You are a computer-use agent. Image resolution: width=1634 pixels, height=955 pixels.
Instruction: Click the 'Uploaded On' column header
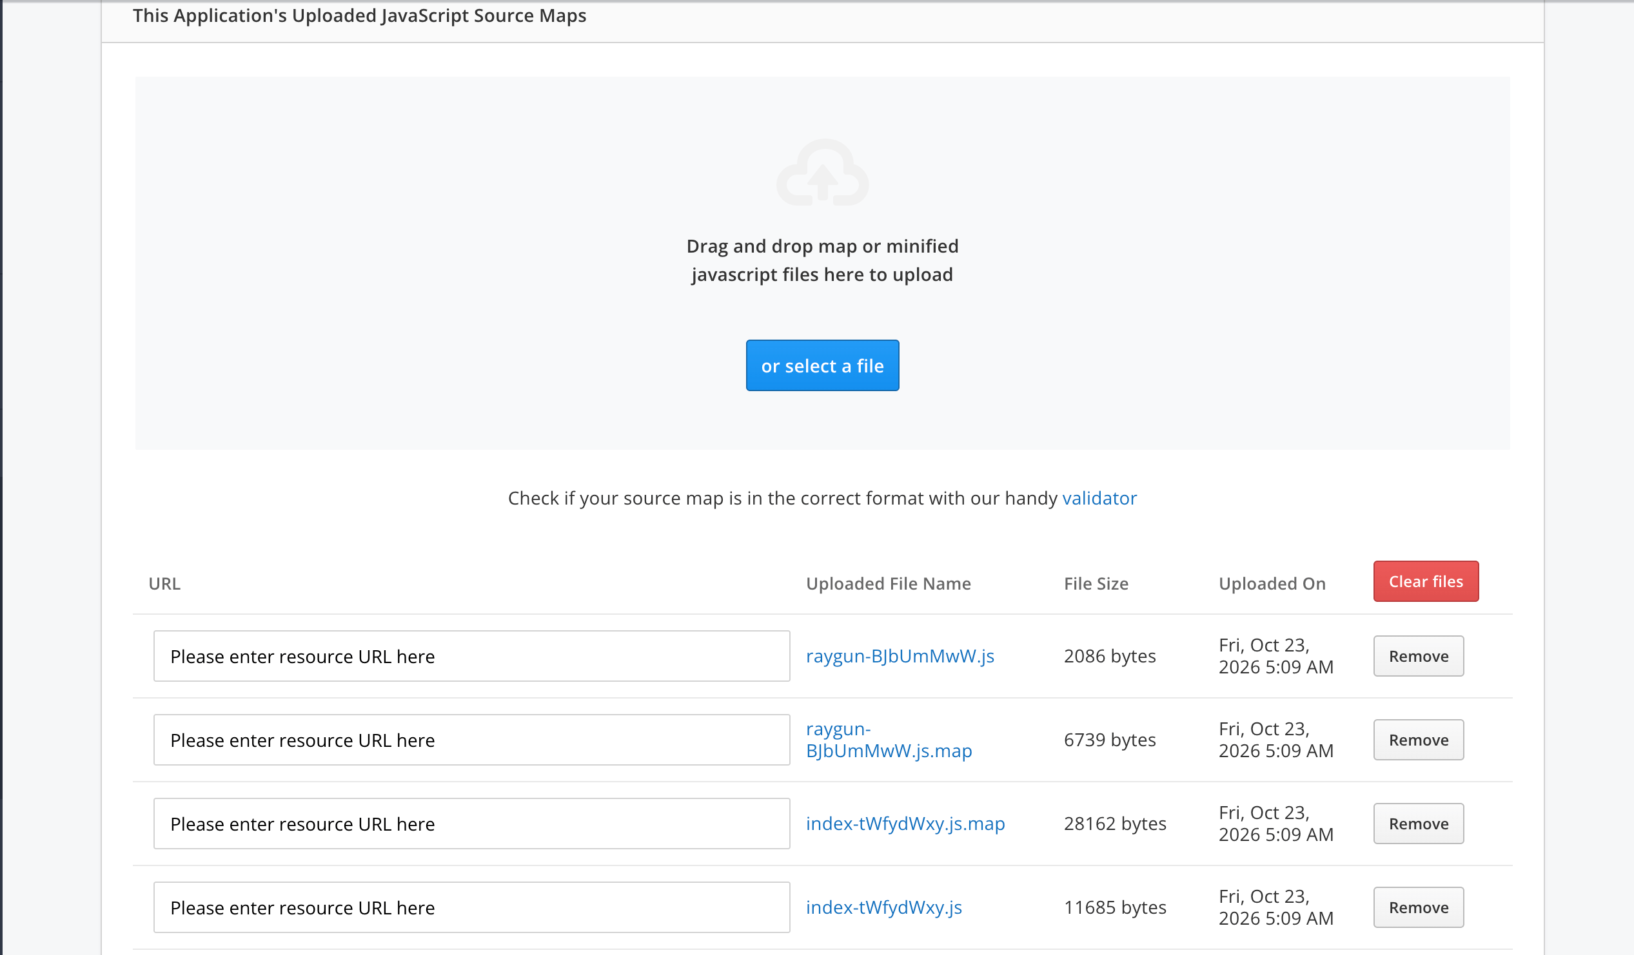click(1272, 583)
